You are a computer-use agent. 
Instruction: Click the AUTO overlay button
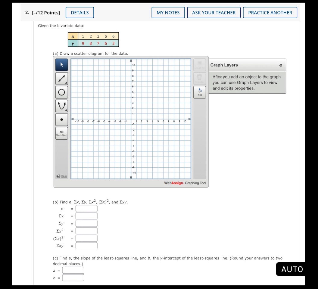click(x=291, y=269)
